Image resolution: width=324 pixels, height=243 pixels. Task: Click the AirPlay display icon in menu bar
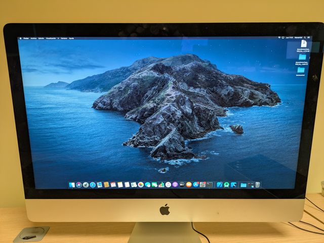tap(283, 38)
